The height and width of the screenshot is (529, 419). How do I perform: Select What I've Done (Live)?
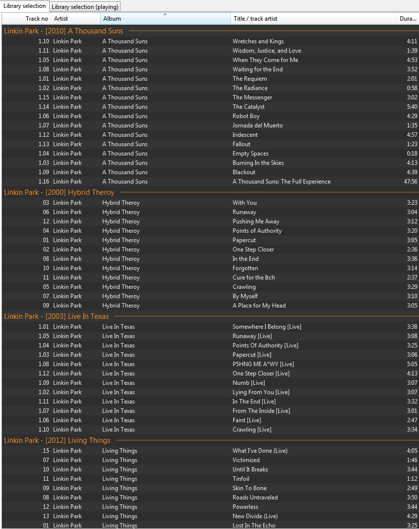click(x=210, y=451)
